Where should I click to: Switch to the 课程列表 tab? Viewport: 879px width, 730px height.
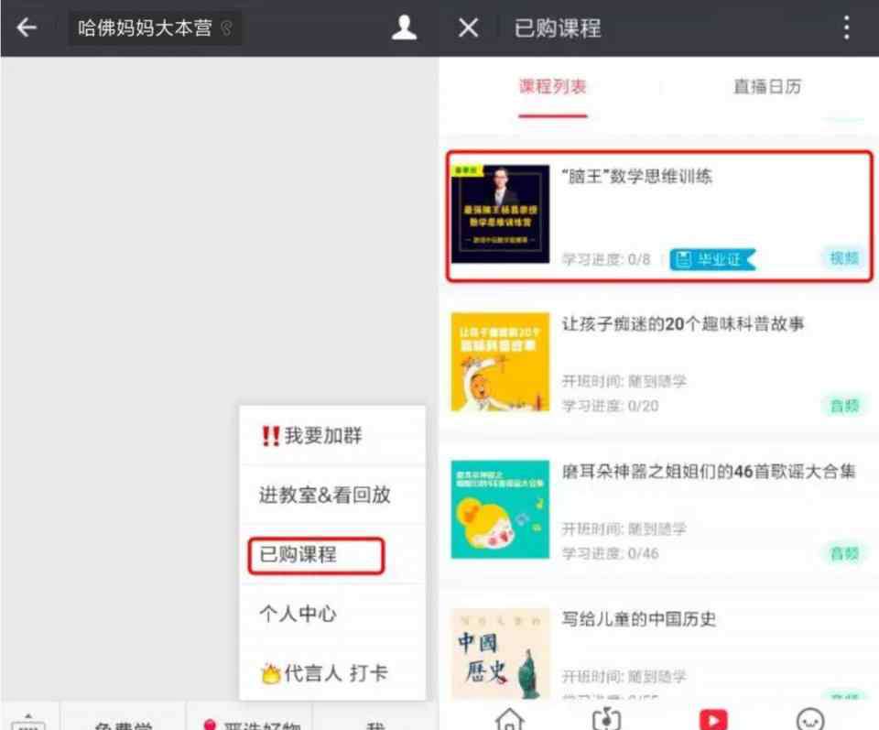(553, 86)
